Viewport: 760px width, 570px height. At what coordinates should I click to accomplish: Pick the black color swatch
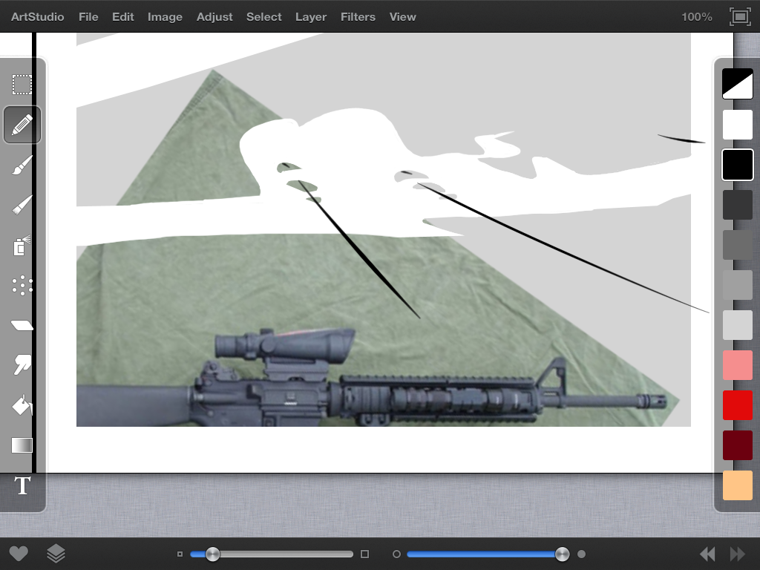pyautogui.click(x=737, y=165)
